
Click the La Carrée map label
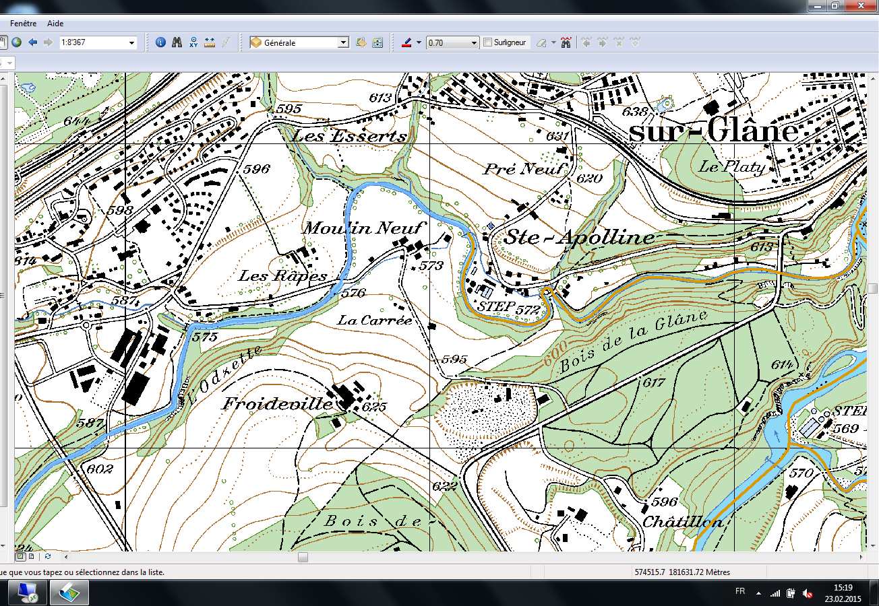pyautogui.click(x=375, y=321)
